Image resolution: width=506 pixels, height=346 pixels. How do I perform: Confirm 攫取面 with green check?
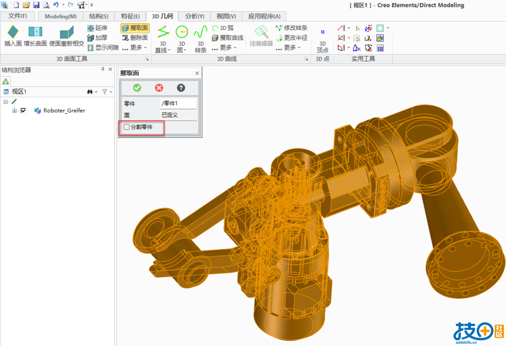coord(137,88)
